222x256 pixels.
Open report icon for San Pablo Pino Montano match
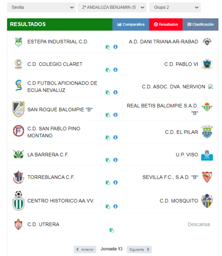click(108, 137)
